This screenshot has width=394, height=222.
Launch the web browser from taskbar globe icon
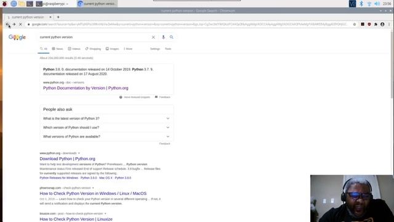pos(14,4)
